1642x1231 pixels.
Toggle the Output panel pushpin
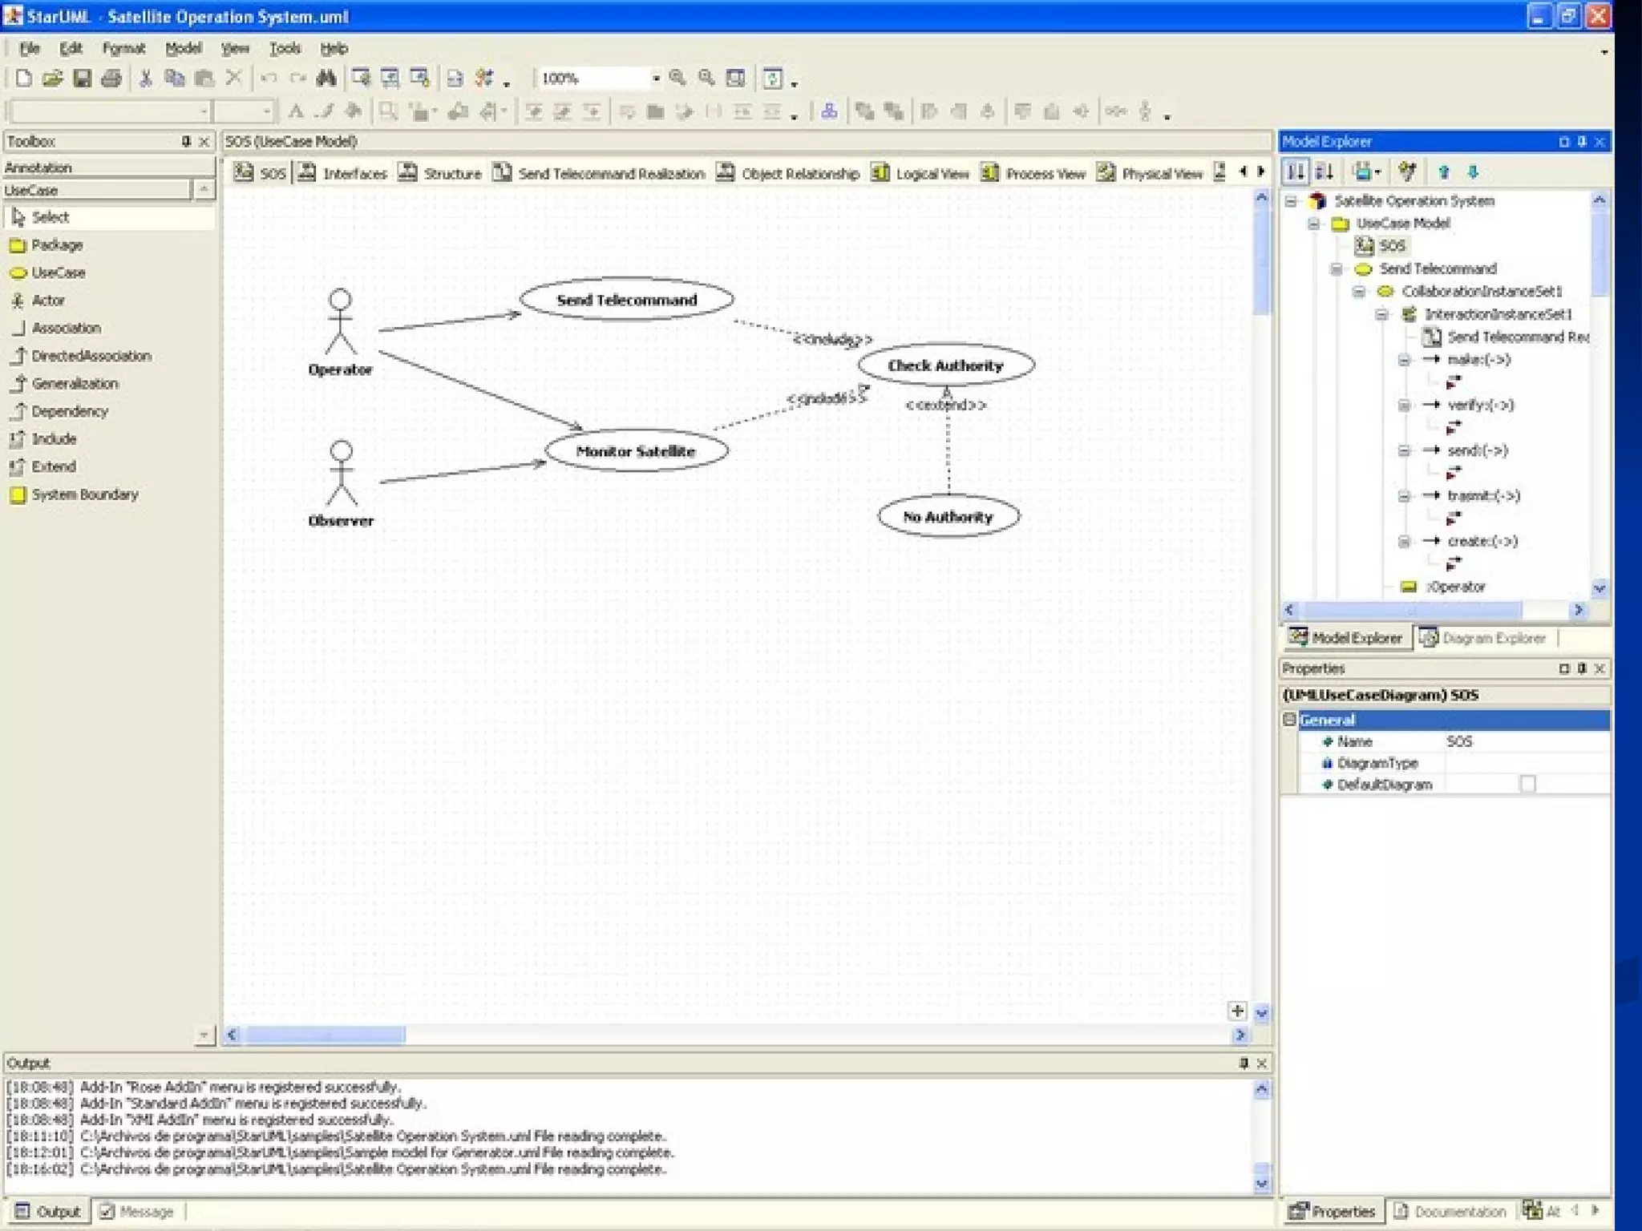(x=1244, y=1063)
